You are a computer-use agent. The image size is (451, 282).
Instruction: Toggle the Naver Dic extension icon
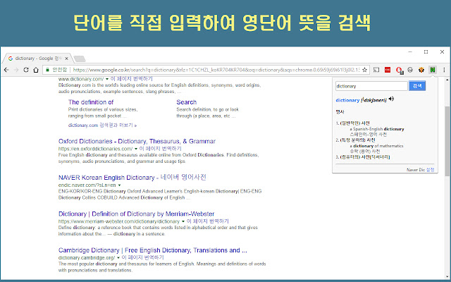coord(432,70)
